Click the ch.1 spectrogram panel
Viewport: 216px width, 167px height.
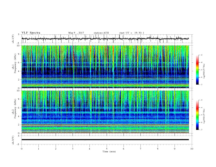point(105,67)
